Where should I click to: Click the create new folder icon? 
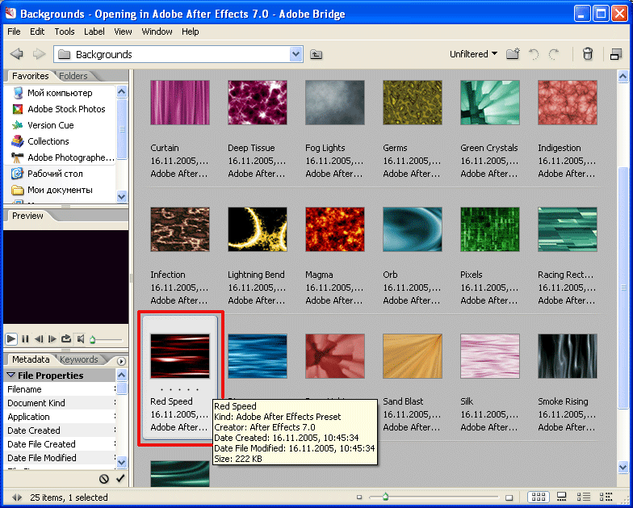(513, 54)
